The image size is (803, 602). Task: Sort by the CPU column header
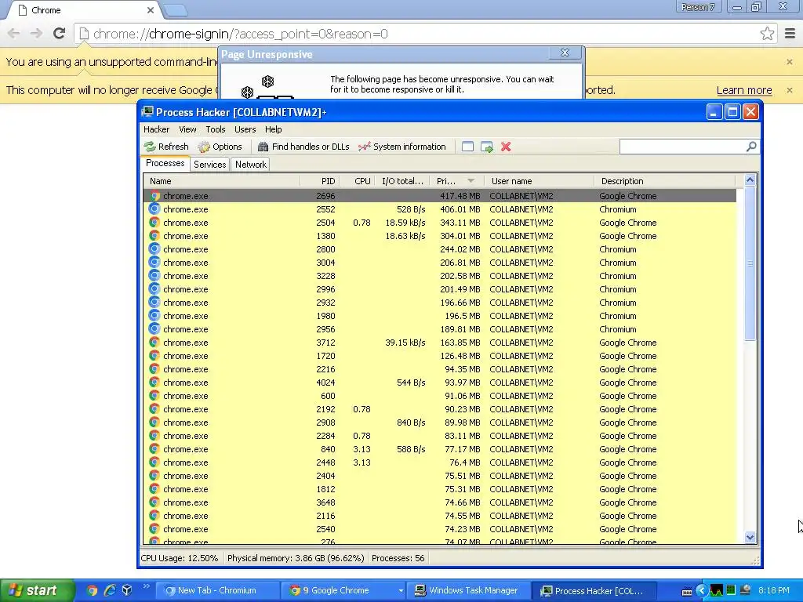pyautogui.click(x=358, y=181)
